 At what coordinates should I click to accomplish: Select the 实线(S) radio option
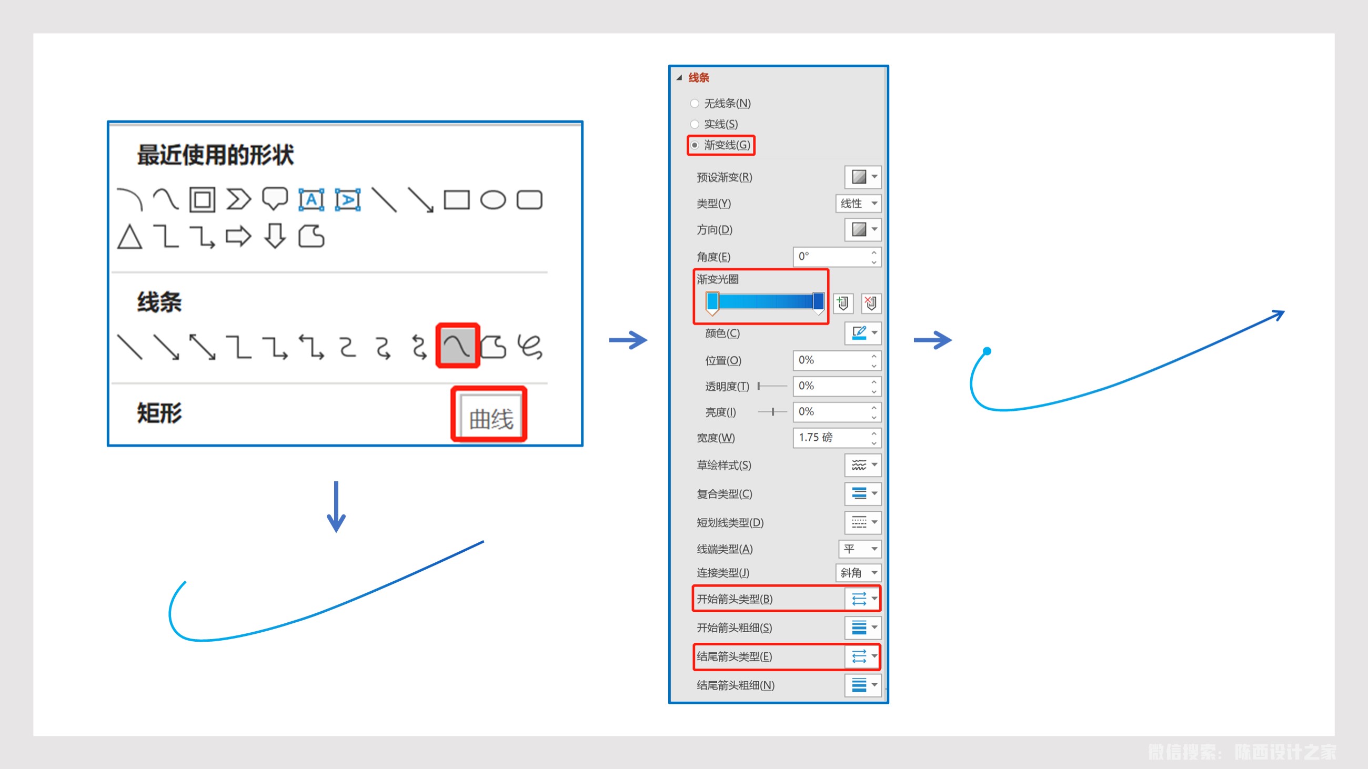coord(695,124)
